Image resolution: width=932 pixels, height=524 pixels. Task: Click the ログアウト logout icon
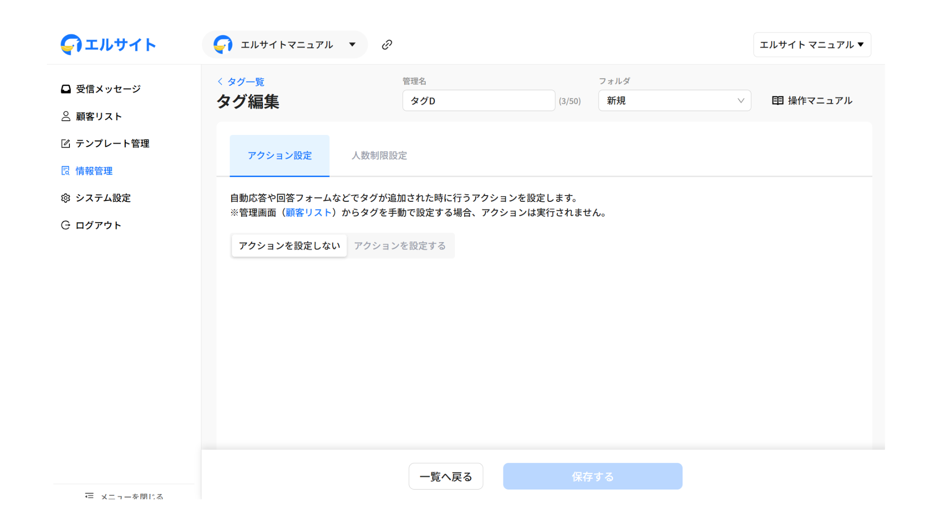(66, 225)
